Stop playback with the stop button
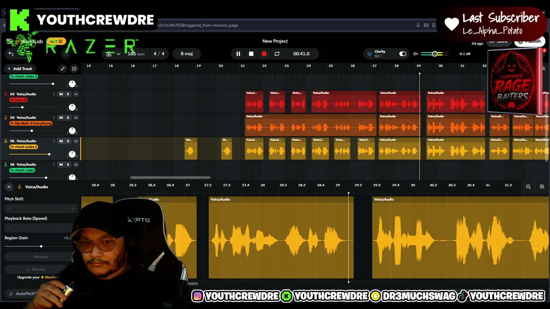This screenshot has height=309, width=550. (x=251, y=54)
